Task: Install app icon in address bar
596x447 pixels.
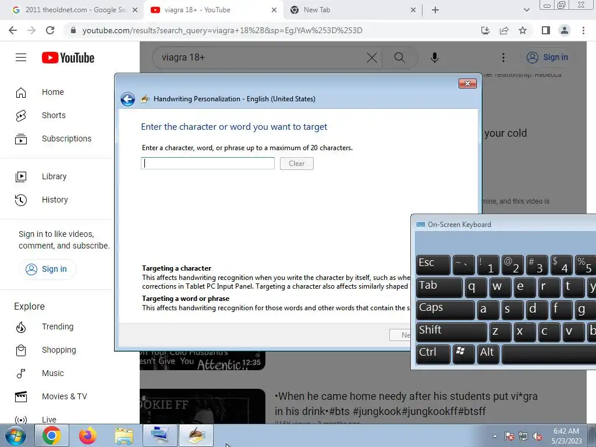Action: tap(485, 30)
